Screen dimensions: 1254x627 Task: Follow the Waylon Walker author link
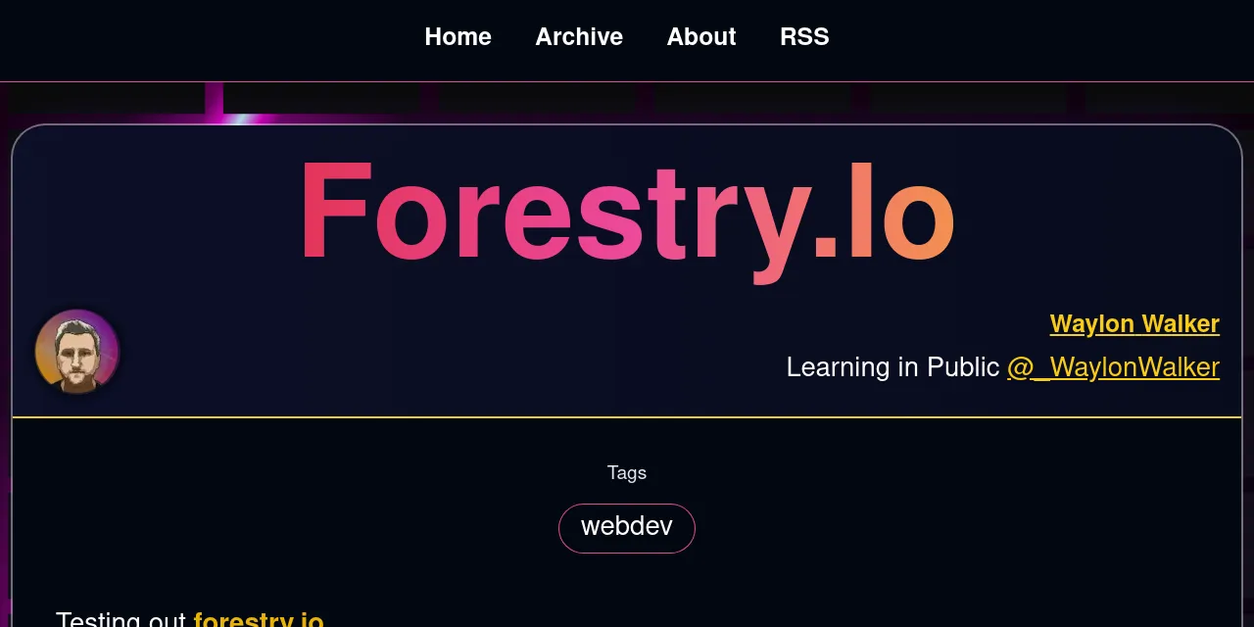[1134, 323]
